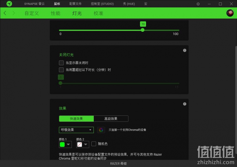This screenshot has height=167, width=237.
Task: Go back with the left arrow
Action: coord(5,13)
